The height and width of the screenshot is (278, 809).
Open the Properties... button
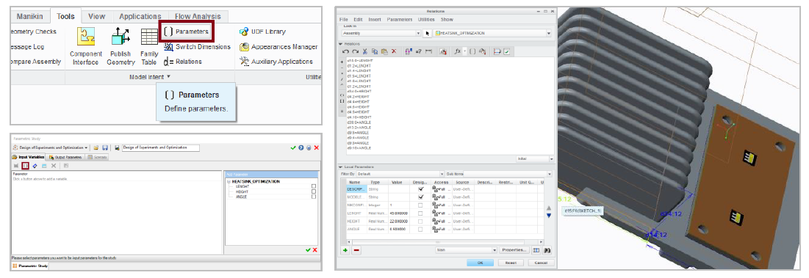pyautogui.click(x=514, y=250)
